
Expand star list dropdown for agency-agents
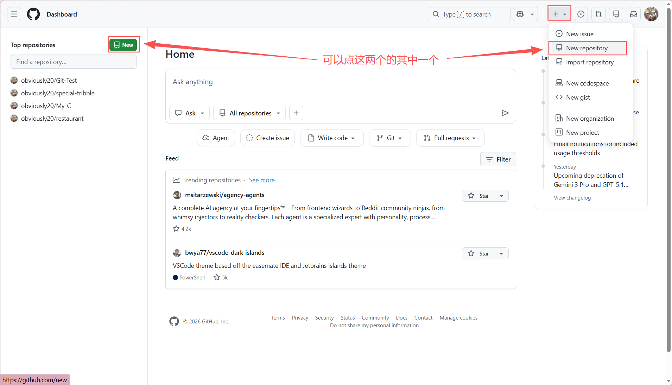click(501, 196)
